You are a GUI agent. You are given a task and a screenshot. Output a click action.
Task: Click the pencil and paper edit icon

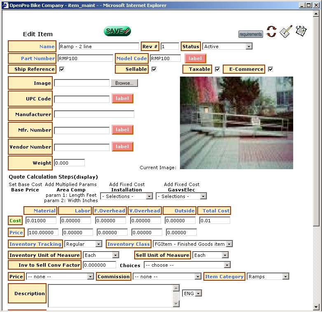point(286,32)
